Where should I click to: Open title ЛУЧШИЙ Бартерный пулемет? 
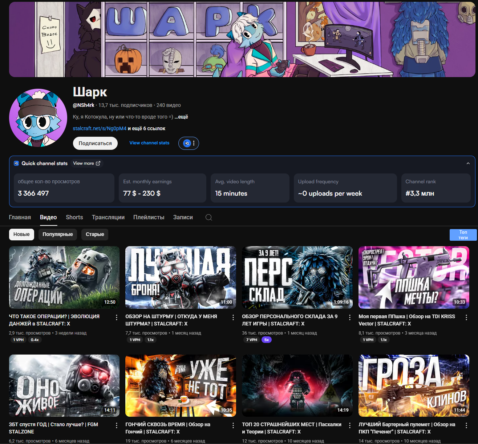(407, 428)
